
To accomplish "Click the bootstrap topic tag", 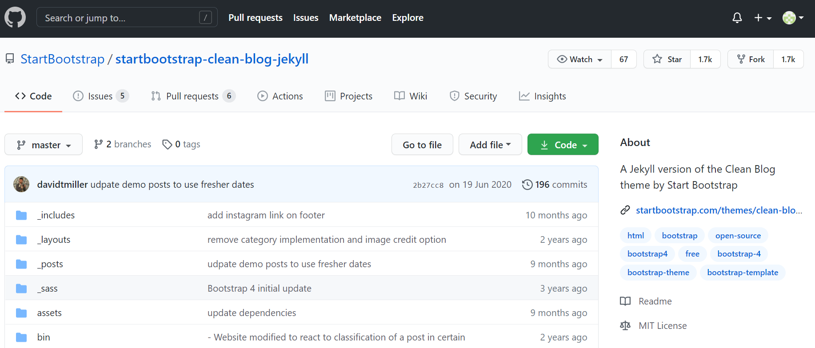I will point(679,235).
